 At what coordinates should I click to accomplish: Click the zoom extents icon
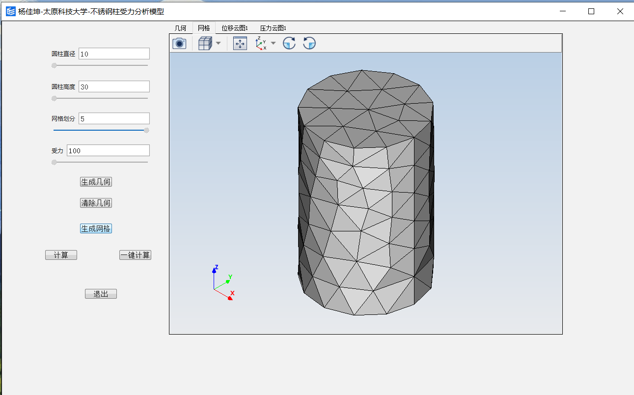[x=240, y=43]
